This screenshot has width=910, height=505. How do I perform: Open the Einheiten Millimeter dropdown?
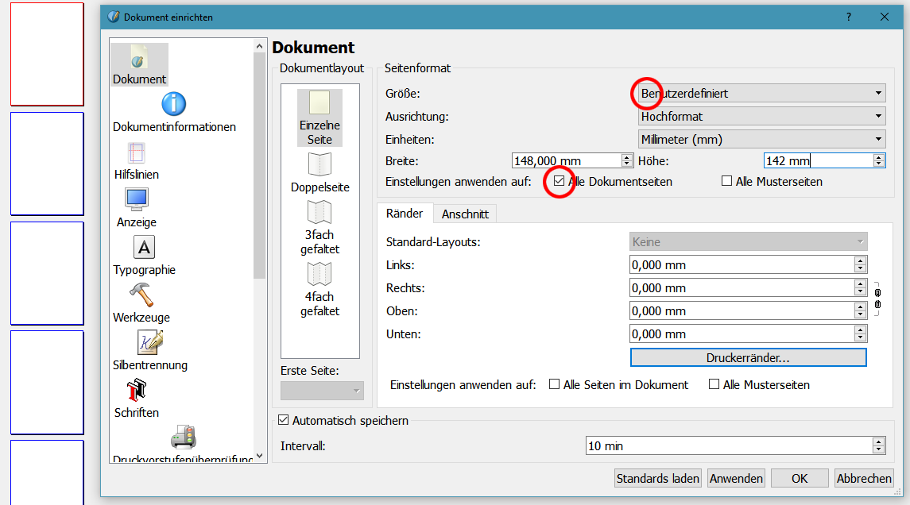coord(761,139)
